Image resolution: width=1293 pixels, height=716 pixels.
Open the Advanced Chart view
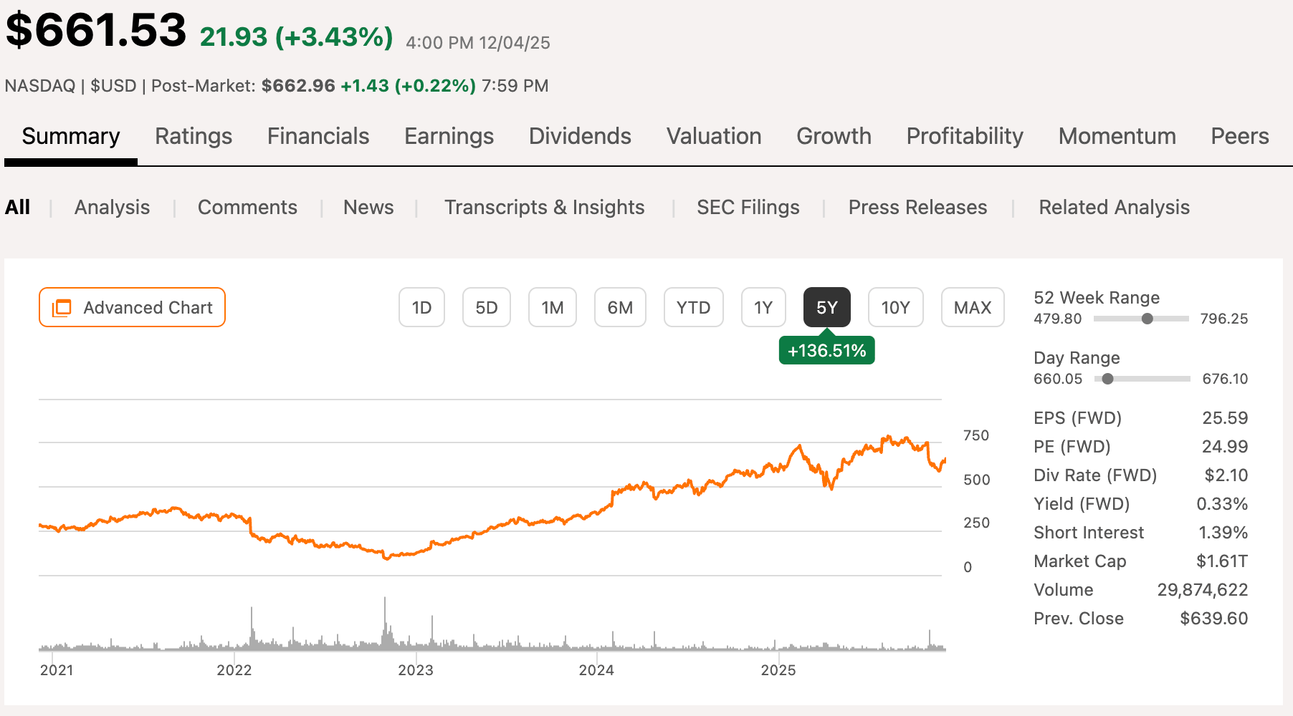tap(132, 307)
